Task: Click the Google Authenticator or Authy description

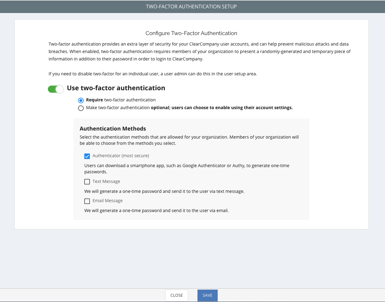Action: coord(187,169)
